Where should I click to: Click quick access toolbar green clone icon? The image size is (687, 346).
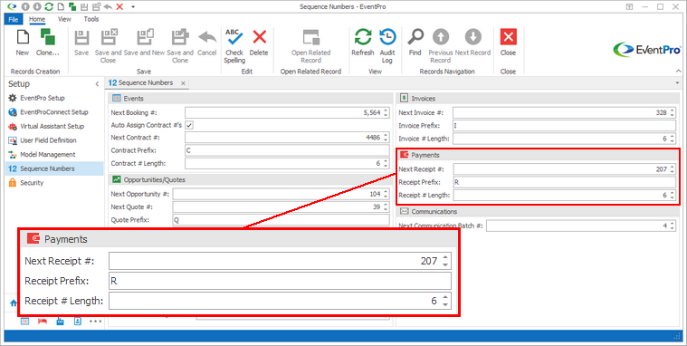(72, 6)
